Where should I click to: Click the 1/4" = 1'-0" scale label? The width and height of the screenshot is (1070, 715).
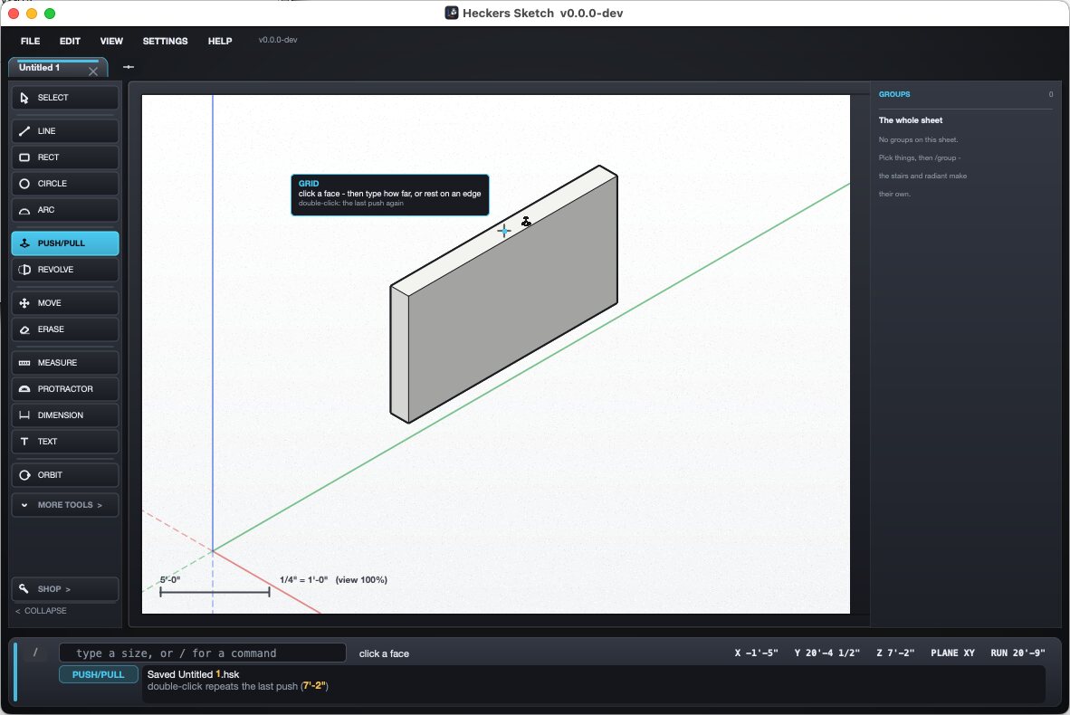click(x=303, y=580)
